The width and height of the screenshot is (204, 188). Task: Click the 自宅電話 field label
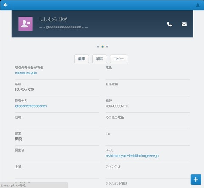click(112, 84)
